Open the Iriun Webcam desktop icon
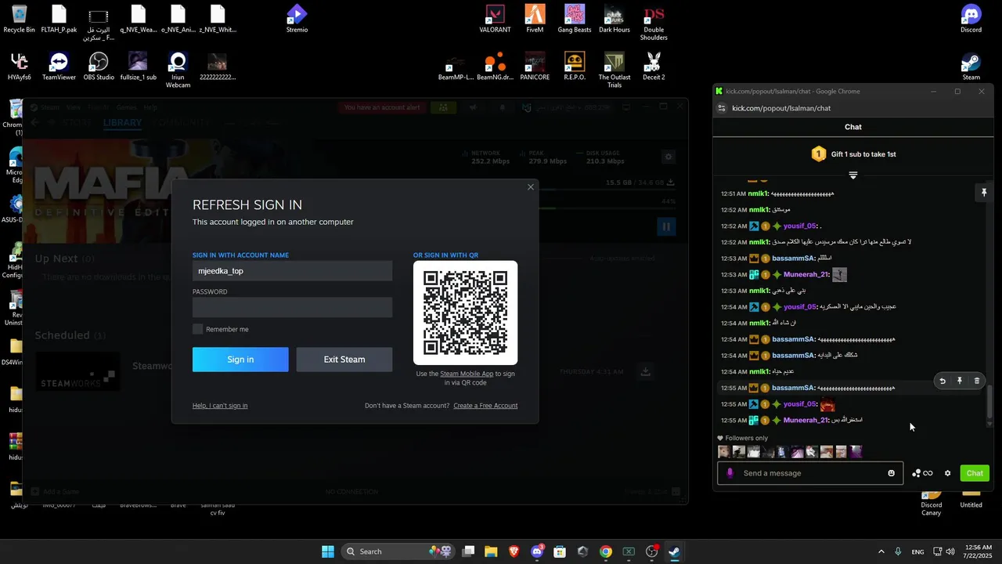Viewport: 1002px width, 564px height. 178,70
